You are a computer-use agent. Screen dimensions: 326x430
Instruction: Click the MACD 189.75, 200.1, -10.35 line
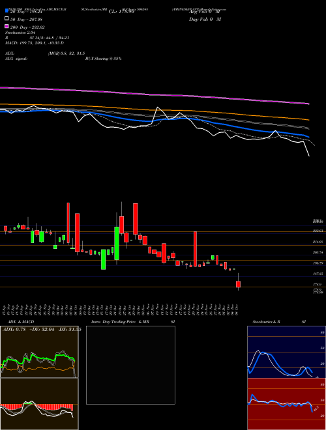tap(35, 43)
